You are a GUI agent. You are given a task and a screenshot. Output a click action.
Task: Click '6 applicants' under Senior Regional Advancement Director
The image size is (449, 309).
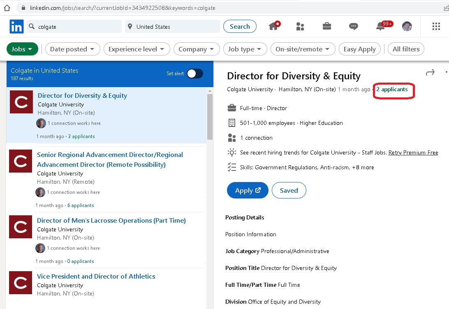81,205
